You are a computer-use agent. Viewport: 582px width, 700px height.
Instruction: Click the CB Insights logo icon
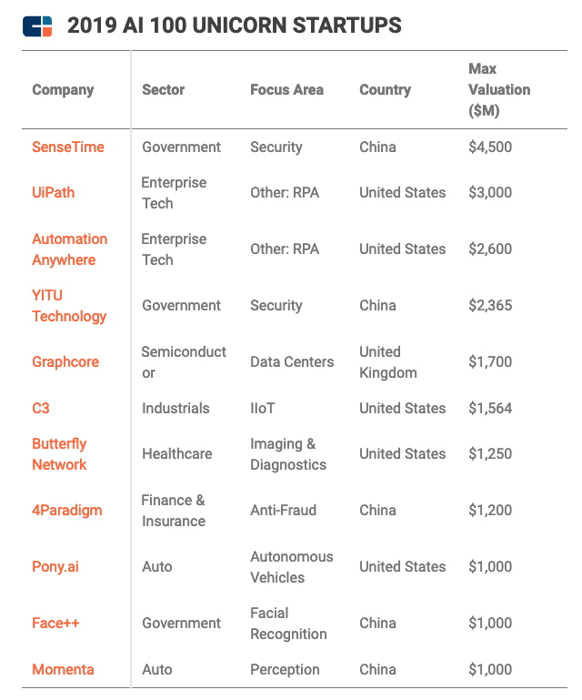pyautogui.click(x=38, y=25)
